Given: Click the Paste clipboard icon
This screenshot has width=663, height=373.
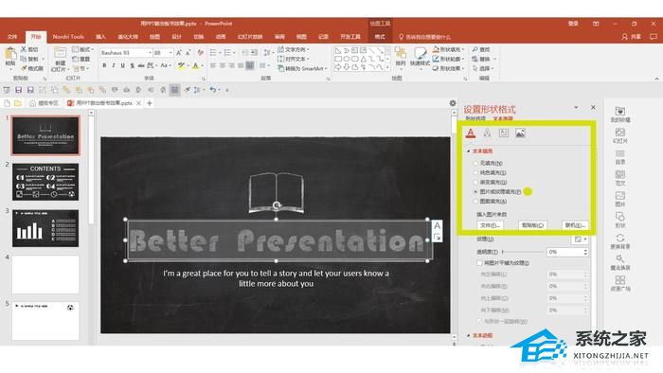Looking at the screenshot, I should click(10, 54).
